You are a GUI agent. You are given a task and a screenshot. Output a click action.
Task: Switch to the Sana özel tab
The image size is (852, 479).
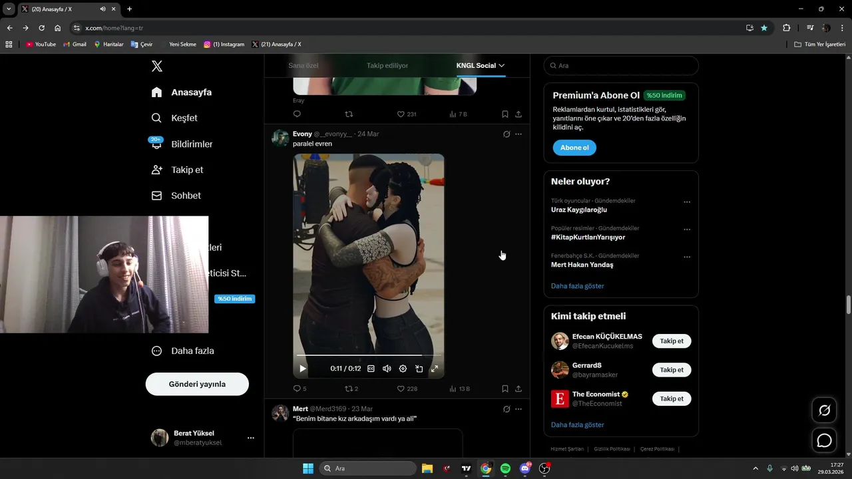point(304,66)
